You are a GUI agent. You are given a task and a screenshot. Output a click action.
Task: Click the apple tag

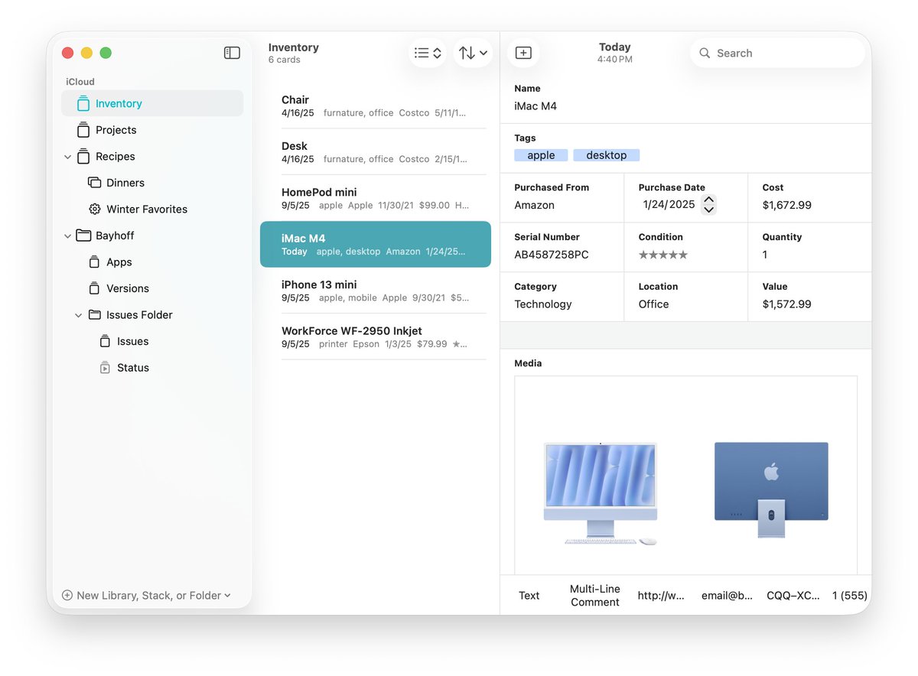coord(541,155)
